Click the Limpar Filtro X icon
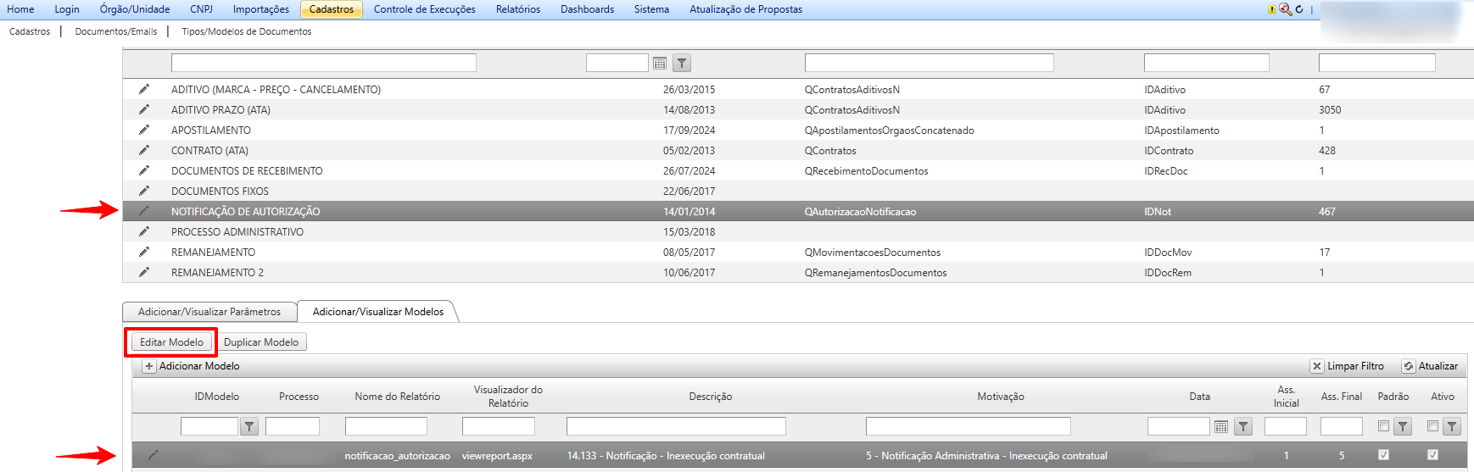The height and width of the screenshot is (472, 1474). tap(1317, 366)
